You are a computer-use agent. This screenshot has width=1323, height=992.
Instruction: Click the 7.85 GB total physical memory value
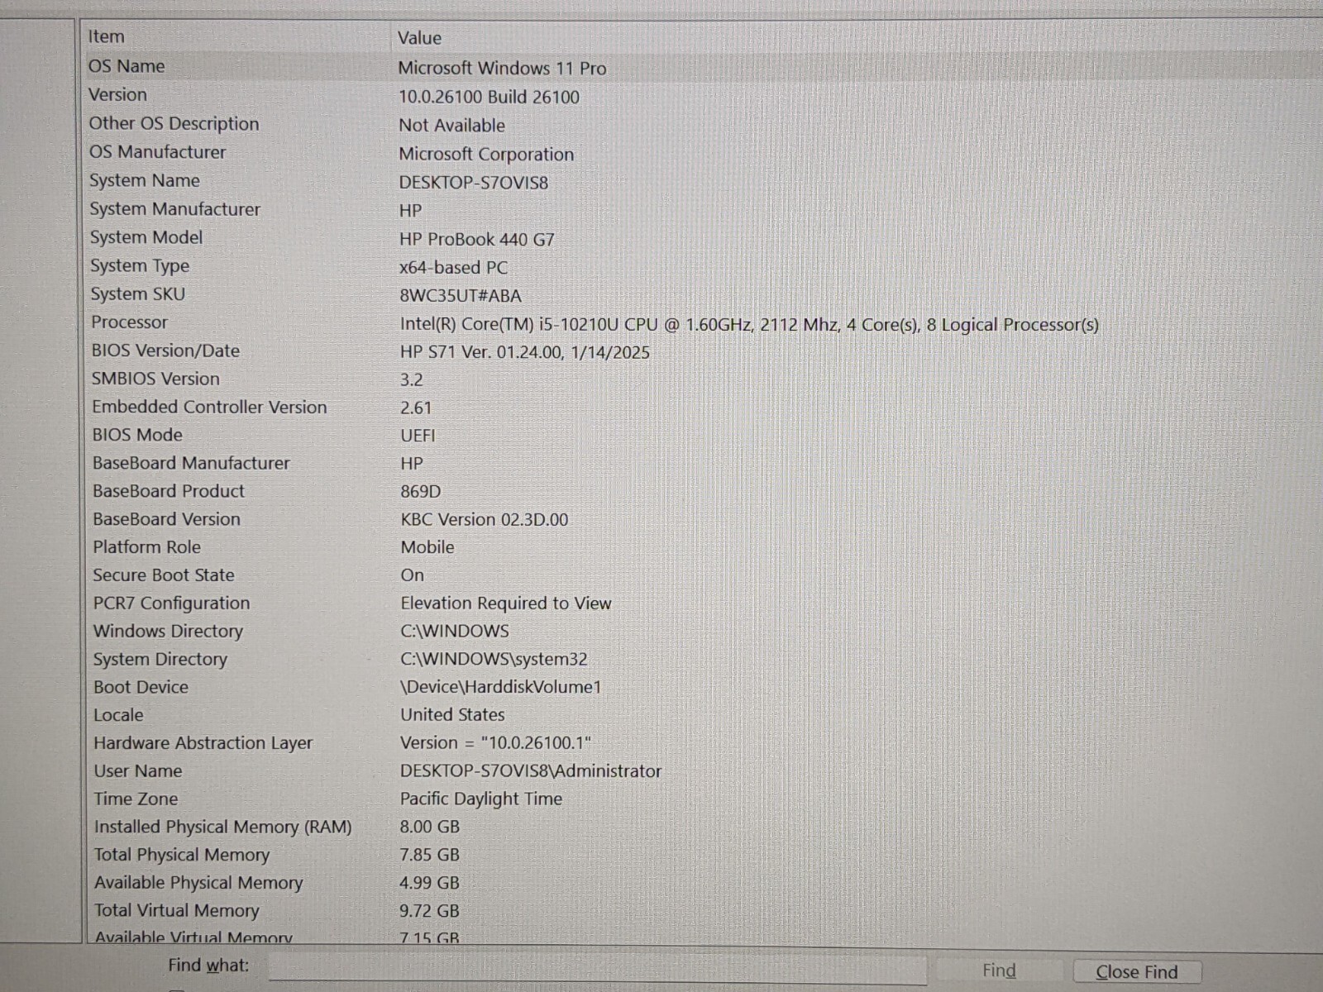429,855
